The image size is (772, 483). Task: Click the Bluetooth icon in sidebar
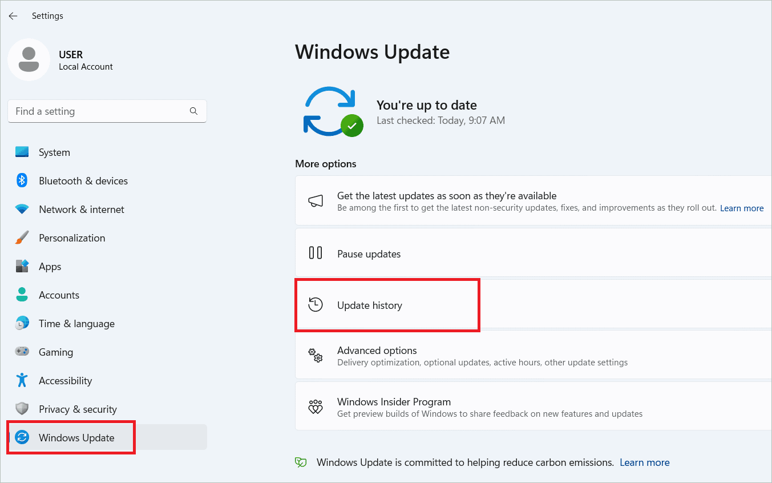[22, 181]
